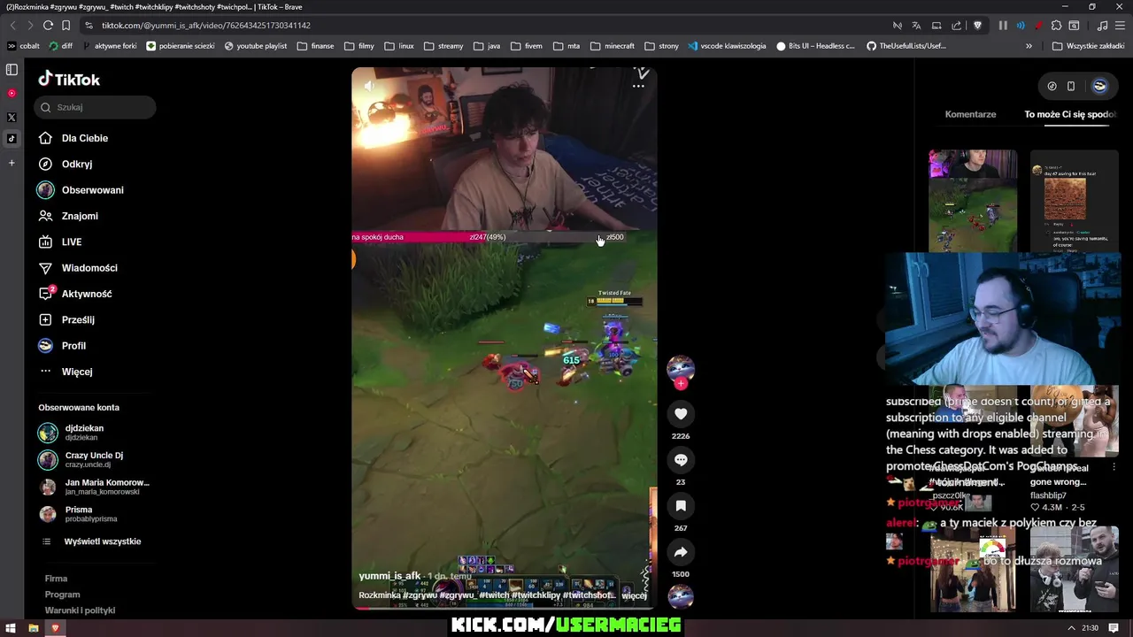Screen dimensions: 1133x637
Task: Click the share icon in the address bar
Action: click(x=956, y=26)
